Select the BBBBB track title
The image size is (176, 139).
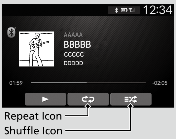pyautogui.click(x=77, y=44)
